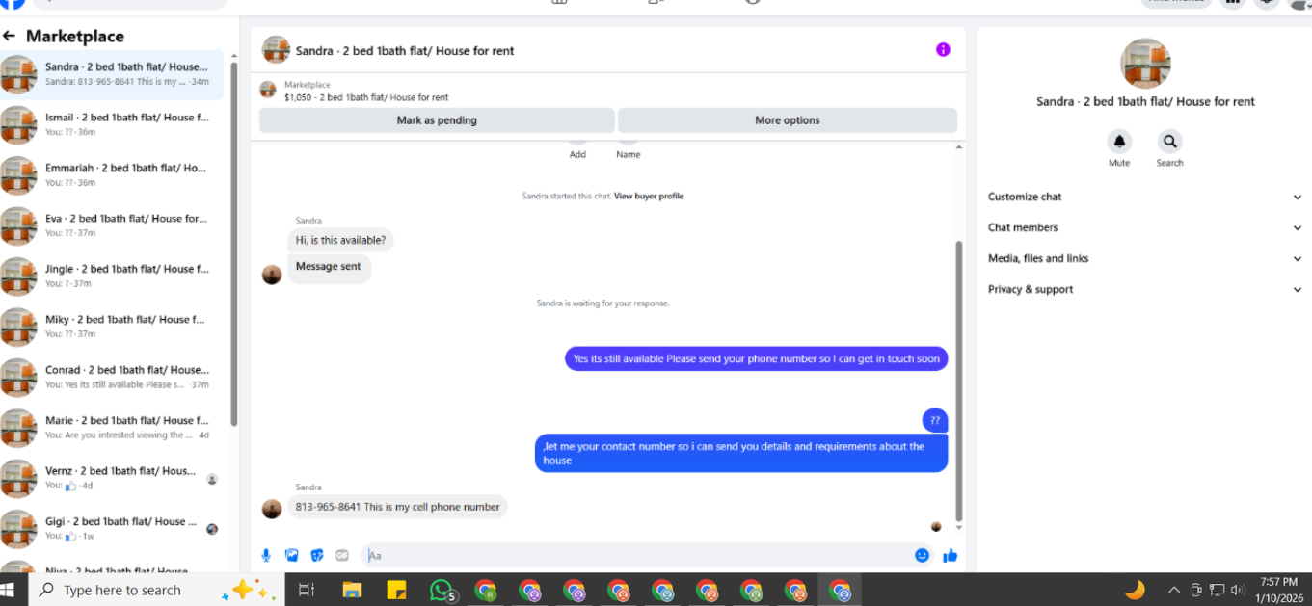1312x606 pixels.
Task: Open the sticker picker icon
Action: tap(317, 555)
